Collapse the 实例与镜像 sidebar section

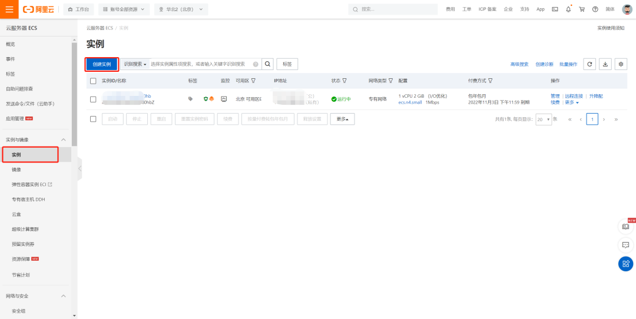(63, 139)
